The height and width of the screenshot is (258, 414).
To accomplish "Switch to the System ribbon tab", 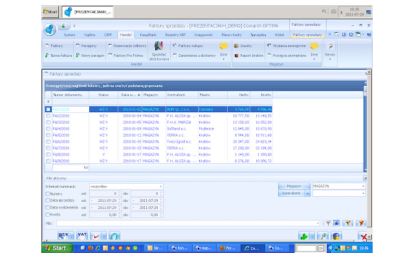I will click(69, 35).
